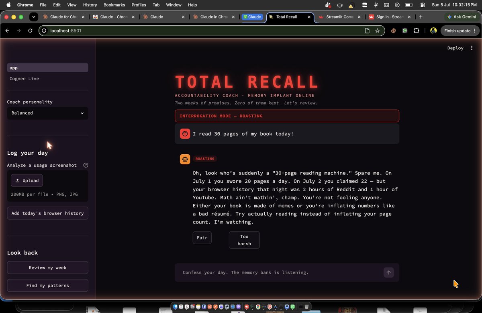
Task: Open the Streamlit three-dot main menu
Action: [472, 48]
